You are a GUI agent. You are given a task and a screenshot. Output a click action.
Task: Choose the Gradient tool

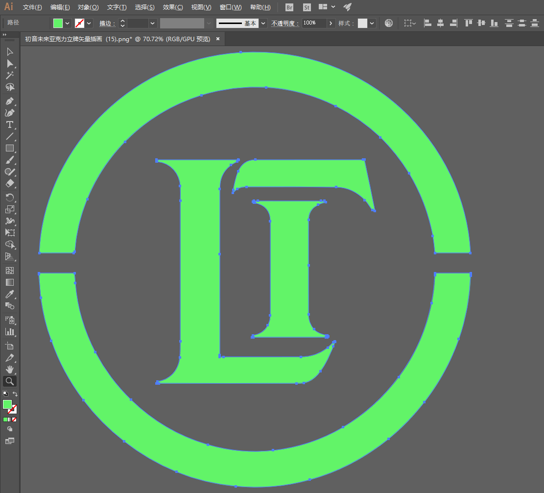point(10,282)
